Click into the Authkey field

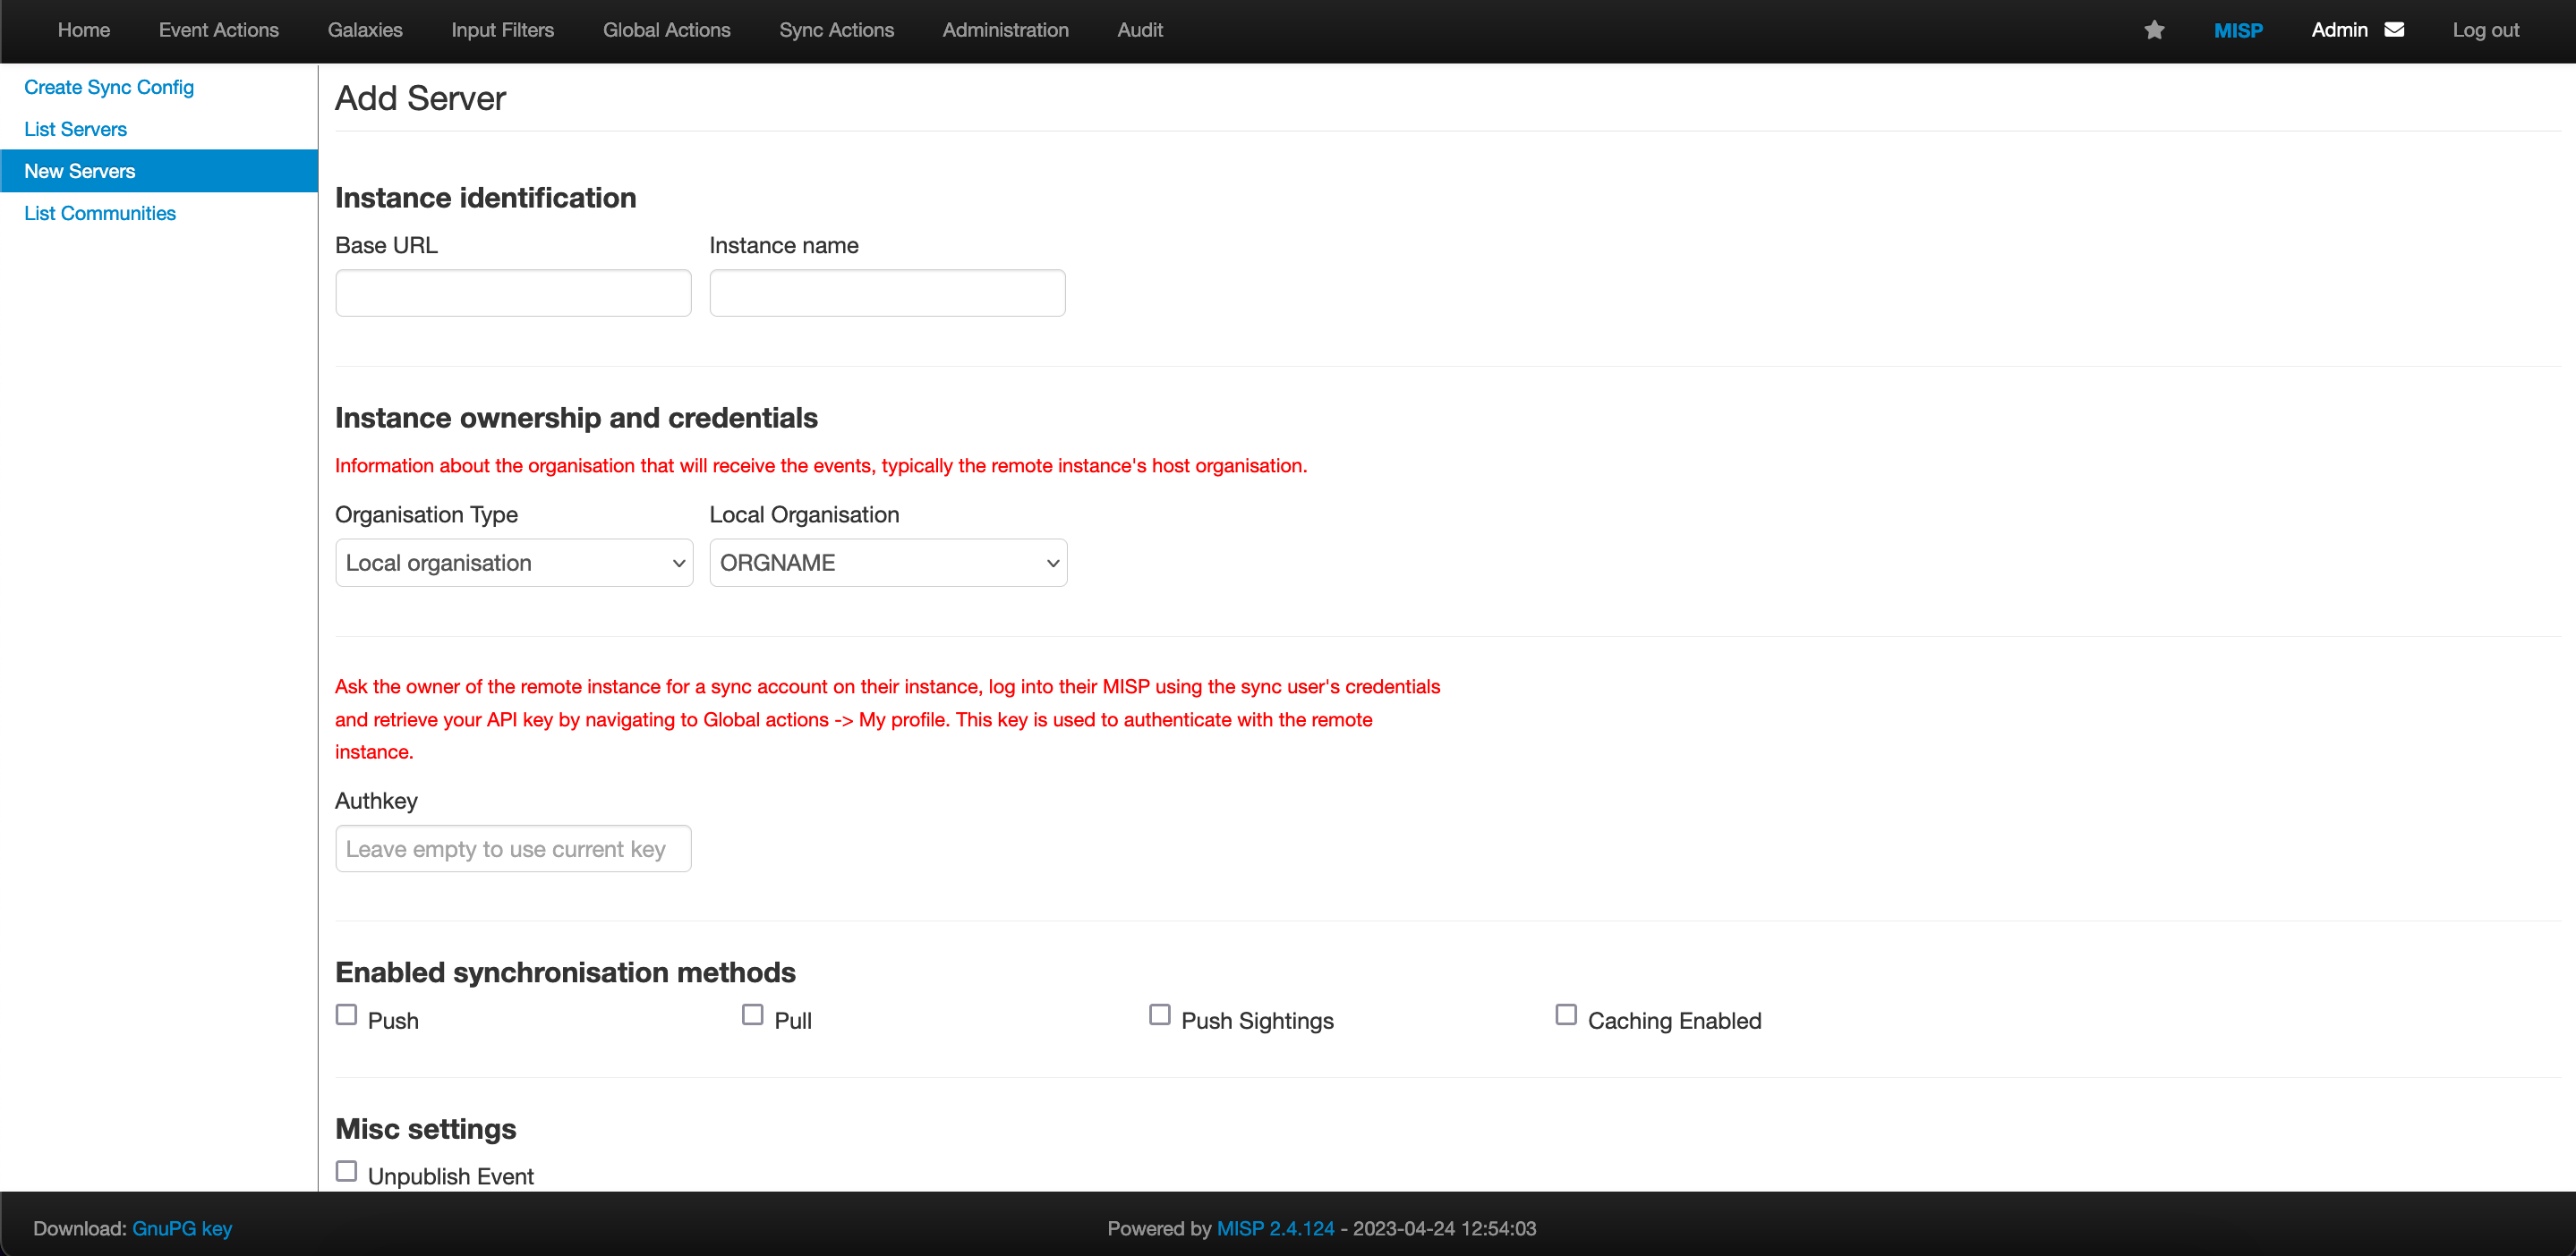pos(513,848)
